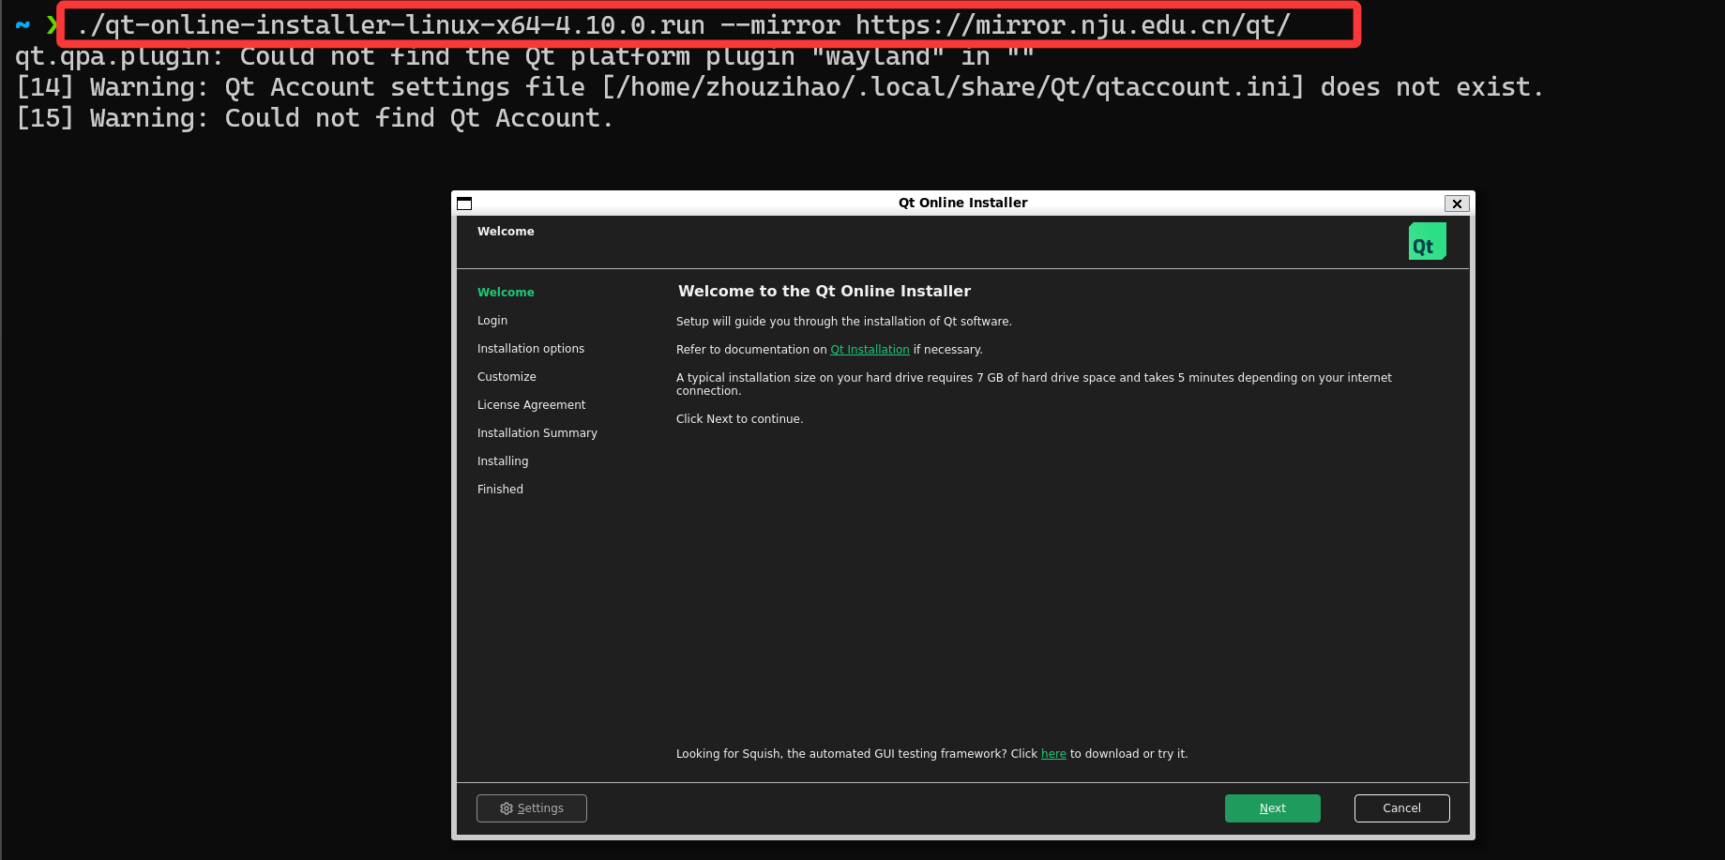Open the Installation Summary step
The image size is (1725, 860).
pyautogui.click(x=537, y=433)
